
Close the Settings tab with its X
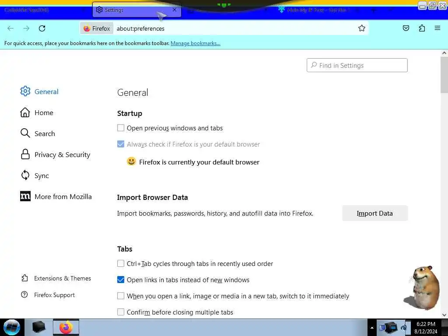click(174, 10)
